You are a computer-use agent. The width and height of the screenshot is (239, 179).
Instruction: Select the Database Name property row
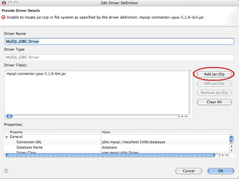pos(117,147)
